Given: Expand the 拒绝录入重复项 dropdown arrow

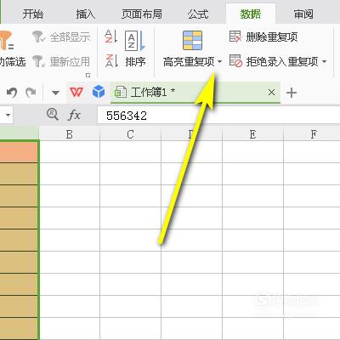Looking at the screenshot, I should [324, 61].
